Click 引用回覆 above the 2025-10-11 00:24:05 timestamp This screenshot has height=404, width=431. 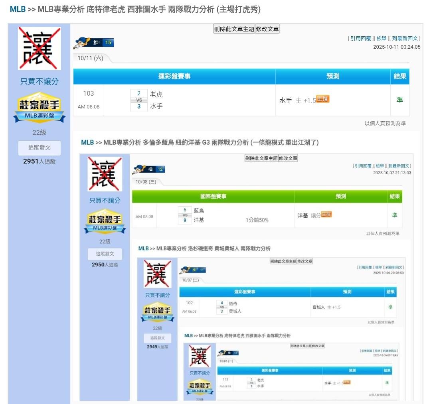tap(361, 38)
